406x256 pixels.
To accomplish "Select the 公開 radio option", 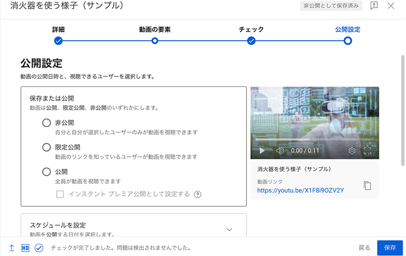I will click(46, 171).
